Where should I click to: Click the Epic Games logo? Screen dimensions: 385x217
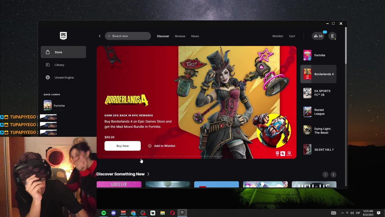point(63,36)
